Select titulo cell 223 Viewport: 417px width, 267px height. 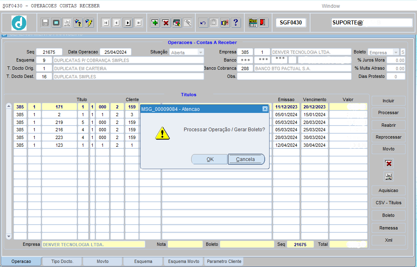(59, 137)
